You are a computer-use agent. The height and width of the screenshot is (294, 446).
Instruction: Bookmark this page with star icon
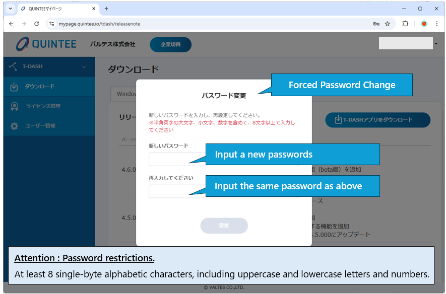[x=388, y=24]
